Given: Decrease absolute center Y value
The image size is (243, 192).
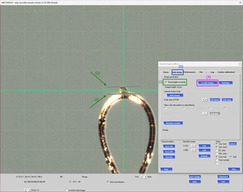Looking at the screenshot, I should click(192, 150).
